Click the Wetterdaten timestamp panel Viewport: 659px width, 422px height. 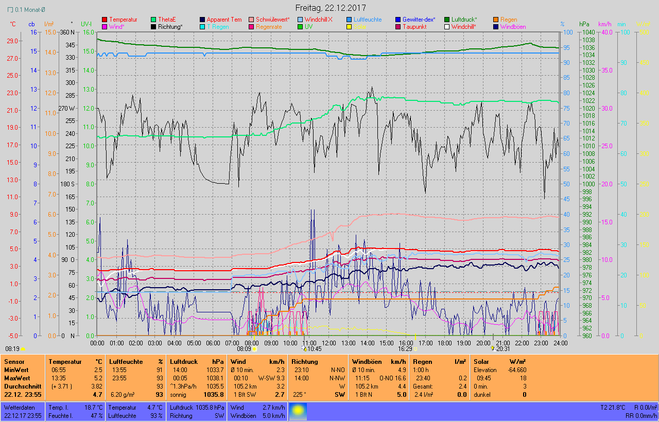[23, 411]
